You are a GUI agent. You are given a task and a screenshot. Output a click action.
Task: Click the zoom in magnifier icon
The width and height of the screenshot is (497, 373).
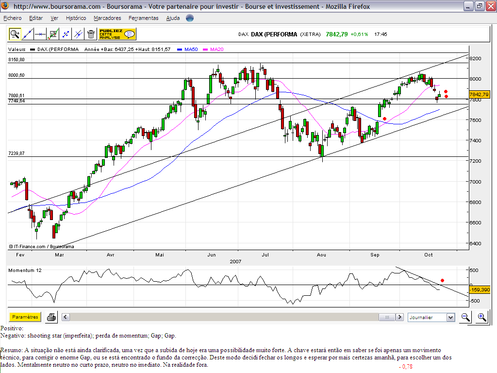(482, 317)
